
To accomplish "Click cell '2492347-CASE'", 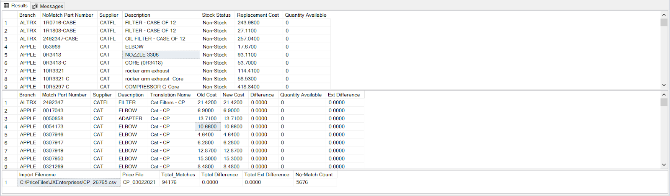I will (x=69, y=39).
